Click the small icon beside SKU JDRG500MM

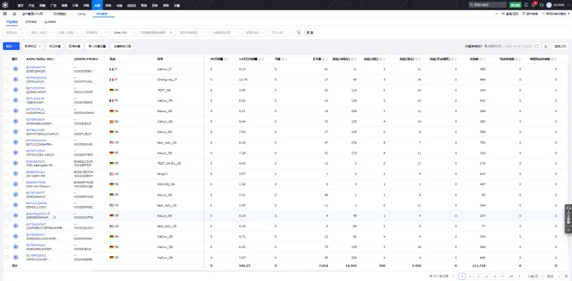coord(54,217)
